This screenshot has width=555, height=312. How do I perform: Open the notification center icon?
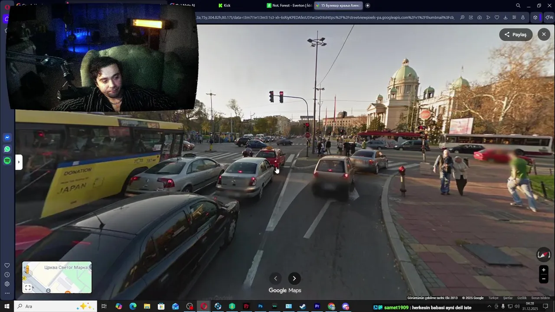pyautogui.click(x=545, y=306)
